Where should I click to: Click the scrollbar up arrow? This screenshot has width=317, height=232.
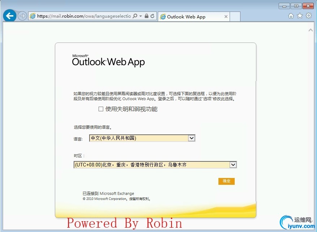point(311,30)
